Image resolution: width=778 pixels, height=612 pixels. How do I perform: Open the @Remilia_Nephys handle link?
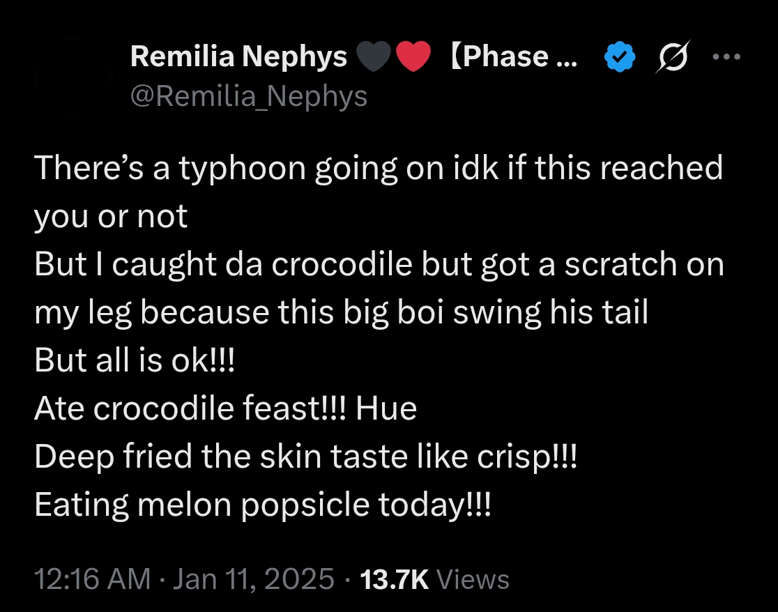pyautogui.click(x=249, y=96)
